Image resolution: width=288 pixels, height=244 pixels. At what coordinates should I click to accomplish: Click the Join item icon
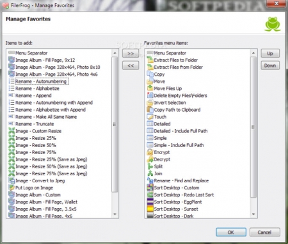tap(150, 173)
